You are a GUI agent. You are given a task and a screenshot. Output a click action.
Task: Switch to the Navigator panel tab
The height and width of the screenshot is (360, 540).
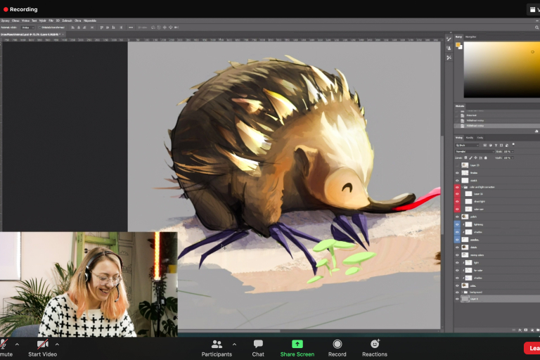471,37
